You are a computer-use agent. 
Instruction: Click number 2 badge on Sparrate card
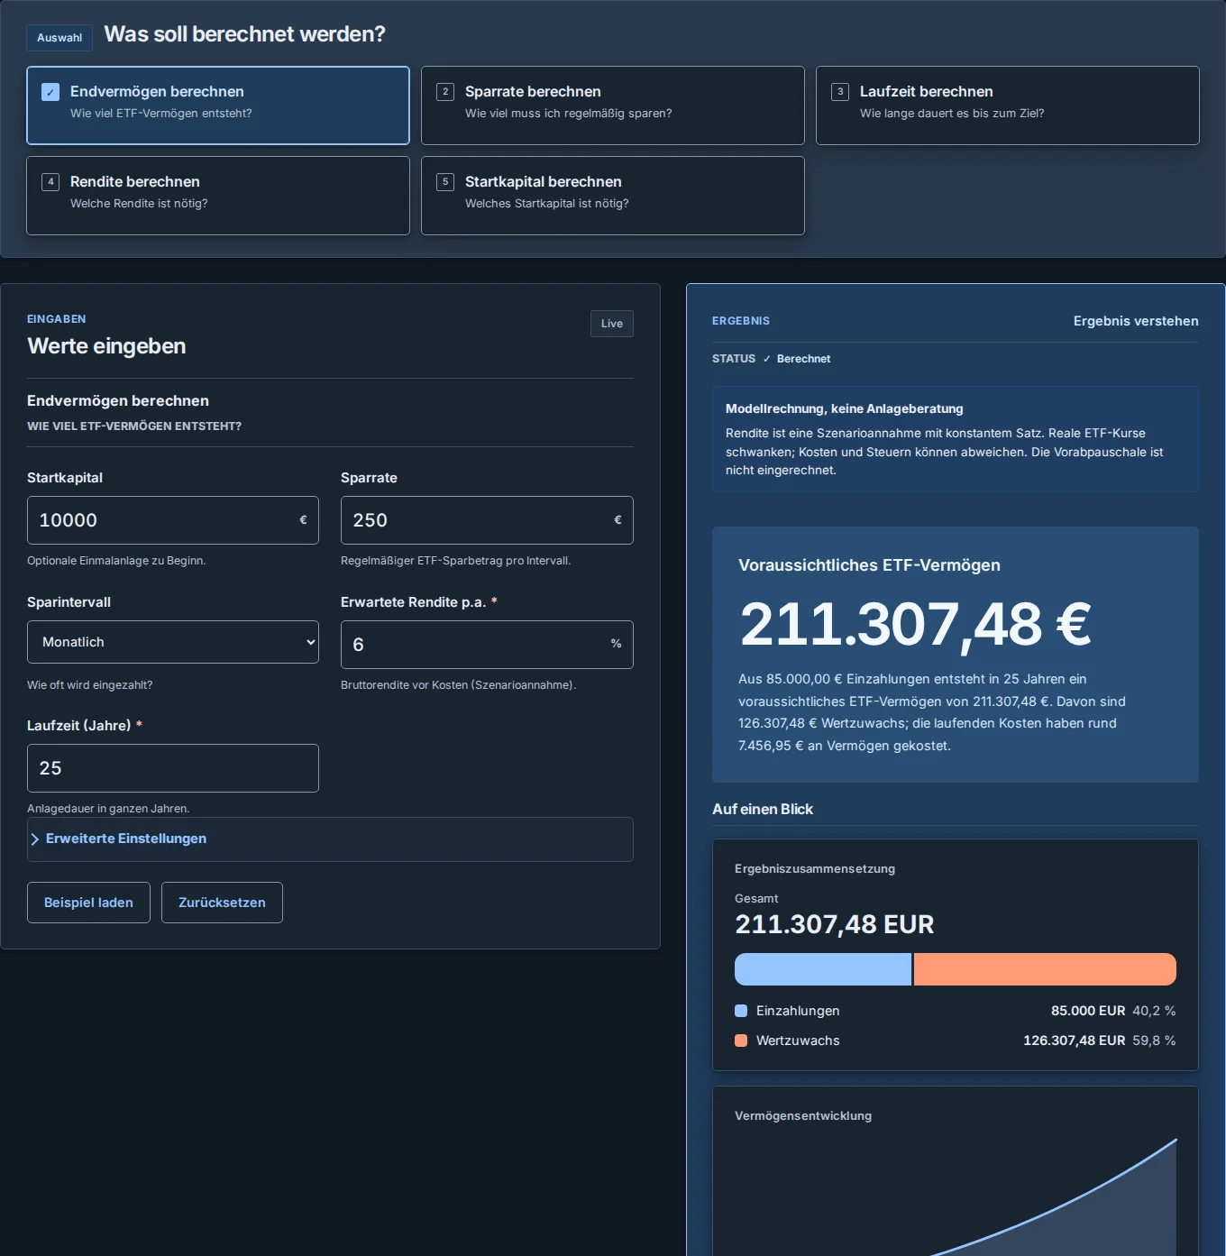445,92
